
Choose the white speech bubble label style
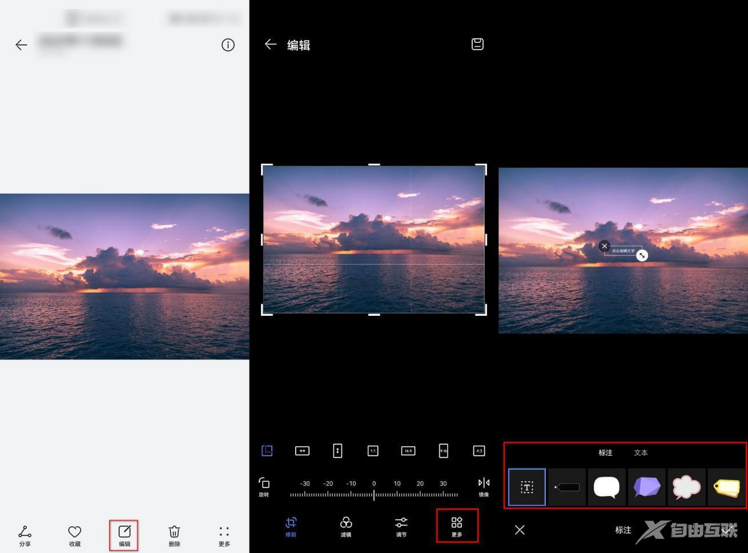[606, 487]
